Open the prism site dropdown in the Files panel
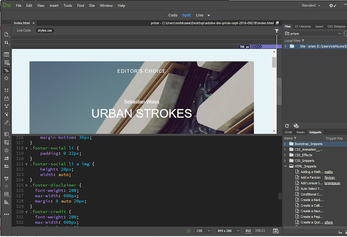Viewport: 347px width, 237px height. pyautogui.click(x=313, y=33)
